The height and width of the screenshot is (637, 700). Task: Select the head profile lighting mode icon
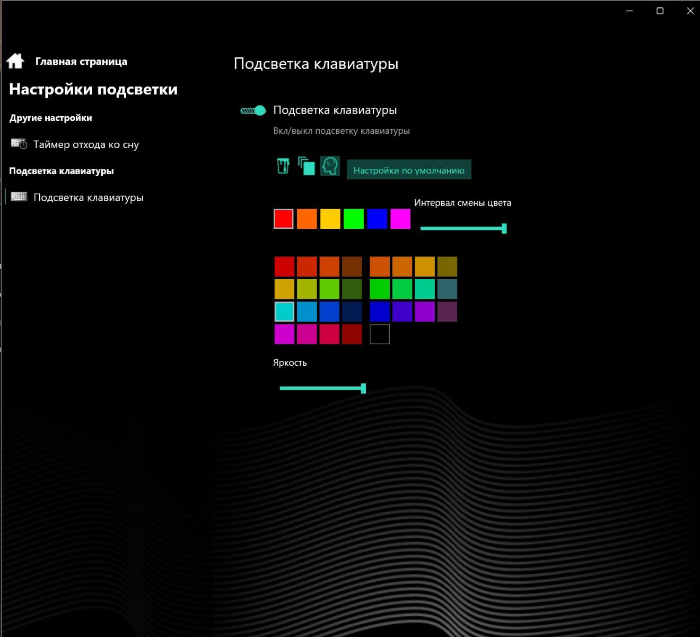pos(330,166)
